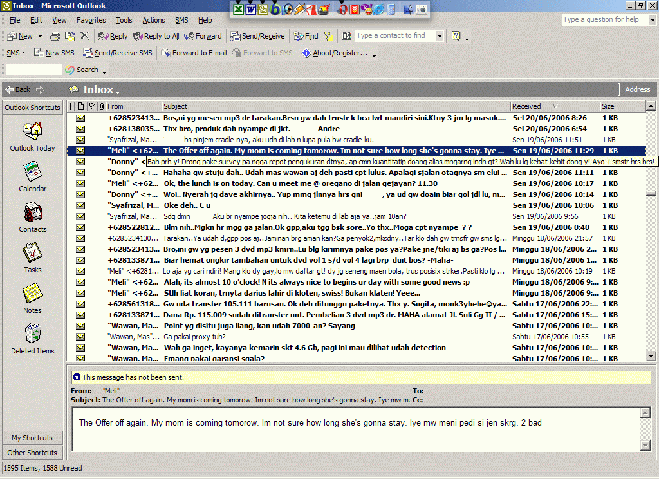
Task: Open the Address Book toolbar icon
Action: (x=346, y=36)
